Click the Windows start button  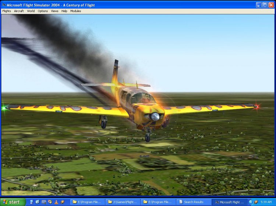click(13, 202)
